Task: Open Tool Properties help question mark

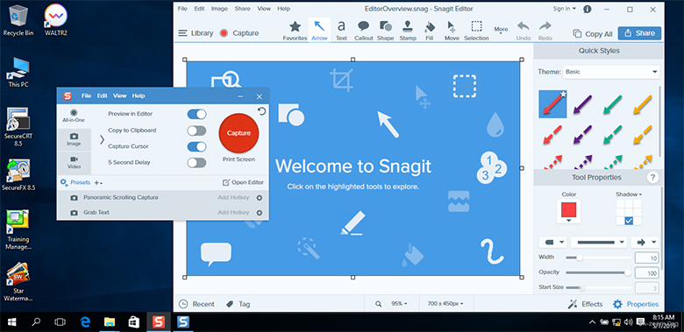Action: tap(652, 177)
